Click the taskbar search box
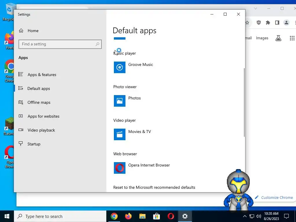Screen dimensions: 296x222 [x=60, y=216]
